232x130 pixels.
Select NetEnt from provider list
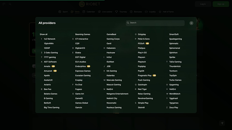pyautogui.click(x=110, y=89)
